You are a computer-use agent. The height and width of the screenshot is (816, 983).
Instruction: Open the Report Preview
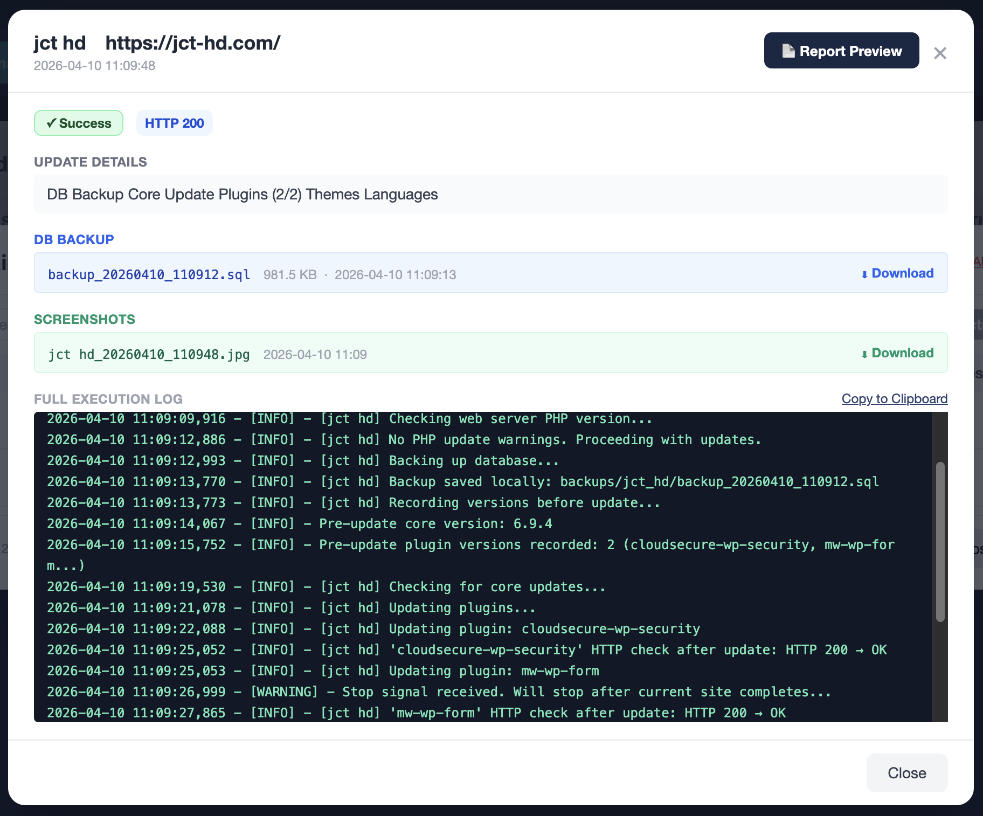[841, 50]
